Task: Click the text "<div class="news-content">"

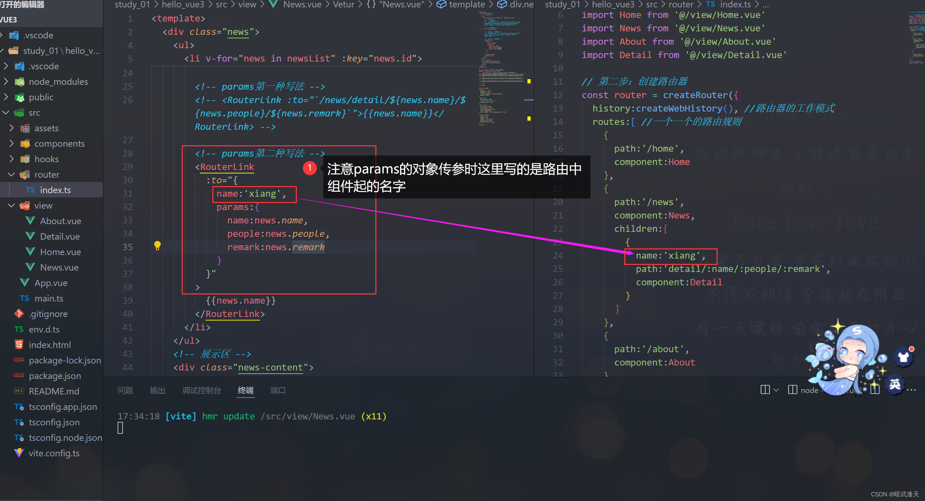Action: tap(243, 368)
